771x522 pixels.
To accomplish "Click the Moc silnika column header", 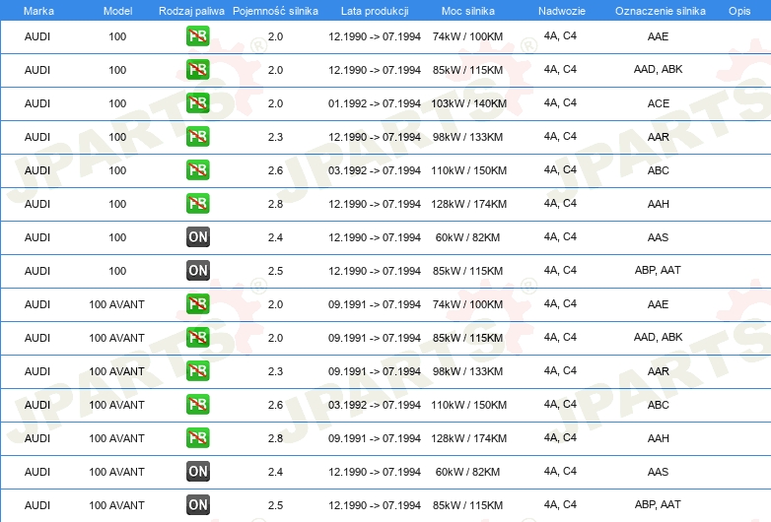I will 468,11.
